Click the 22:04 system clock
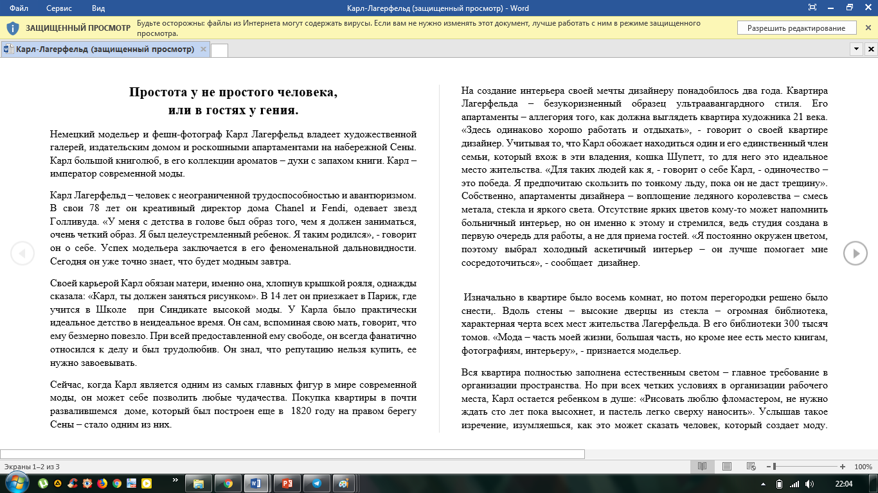This screenshot has height=493, width=878. click(844, 484)
